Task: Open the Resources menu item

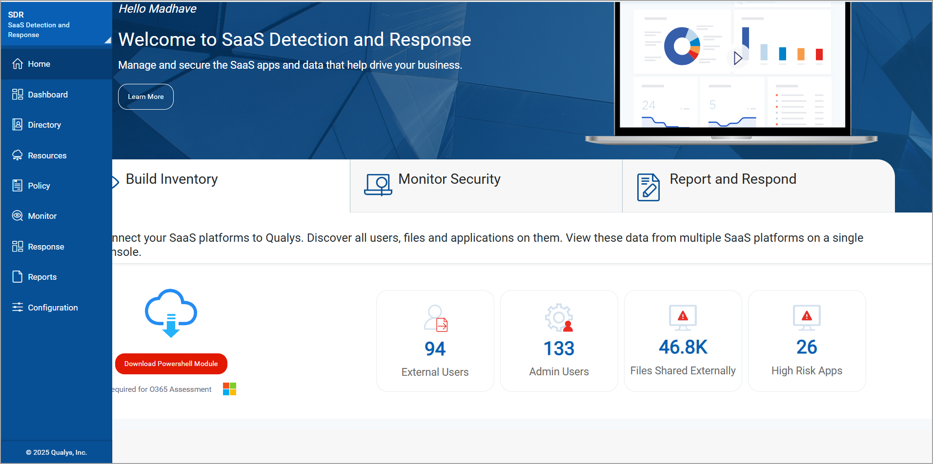Action: click(x=57, y=155)
